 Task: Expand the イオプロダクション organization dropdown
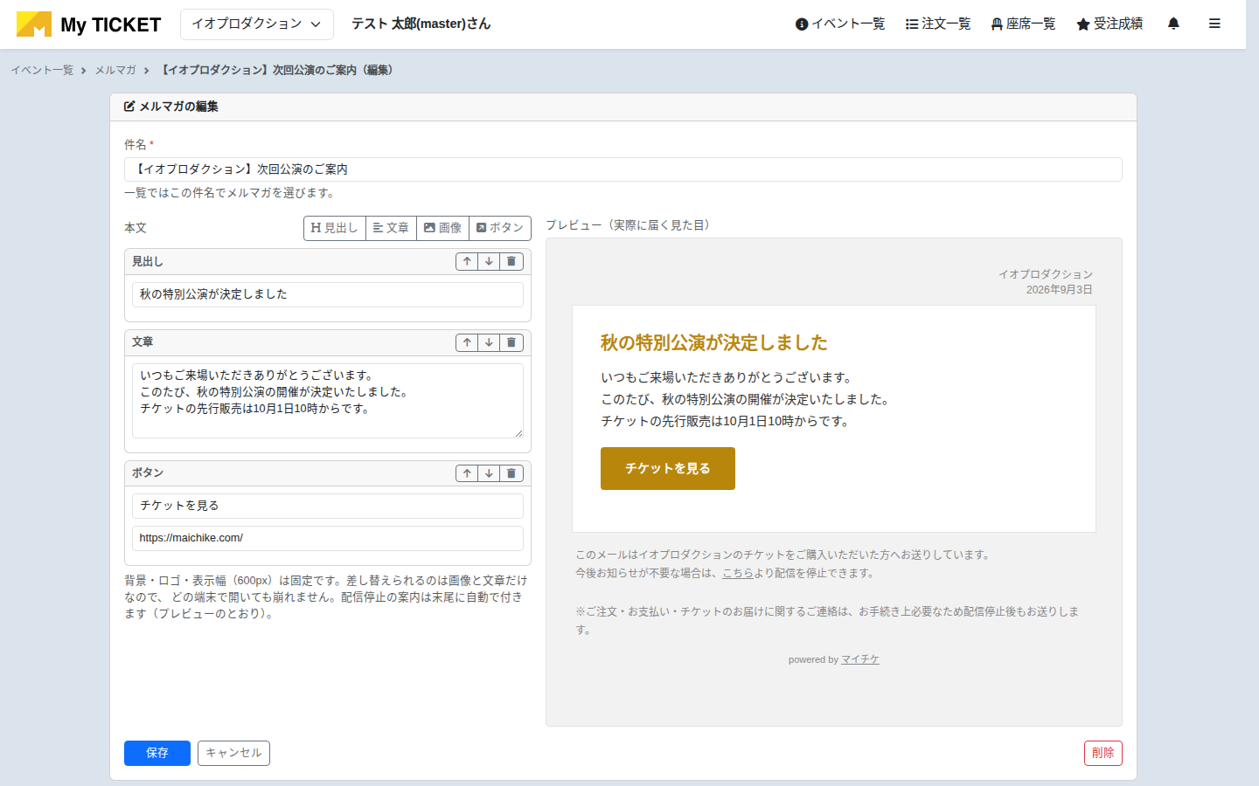coord(257,24)
